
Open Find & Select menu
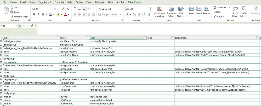(x=243, y=12)
